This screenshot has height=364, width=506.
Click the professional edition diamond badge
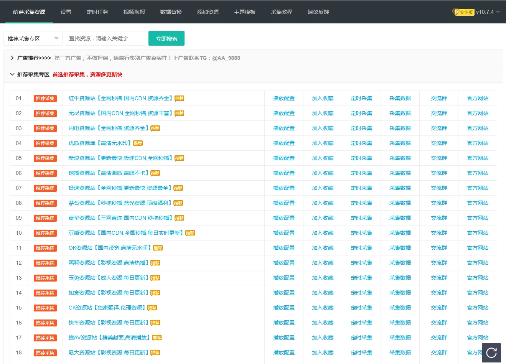pos(463,12)
